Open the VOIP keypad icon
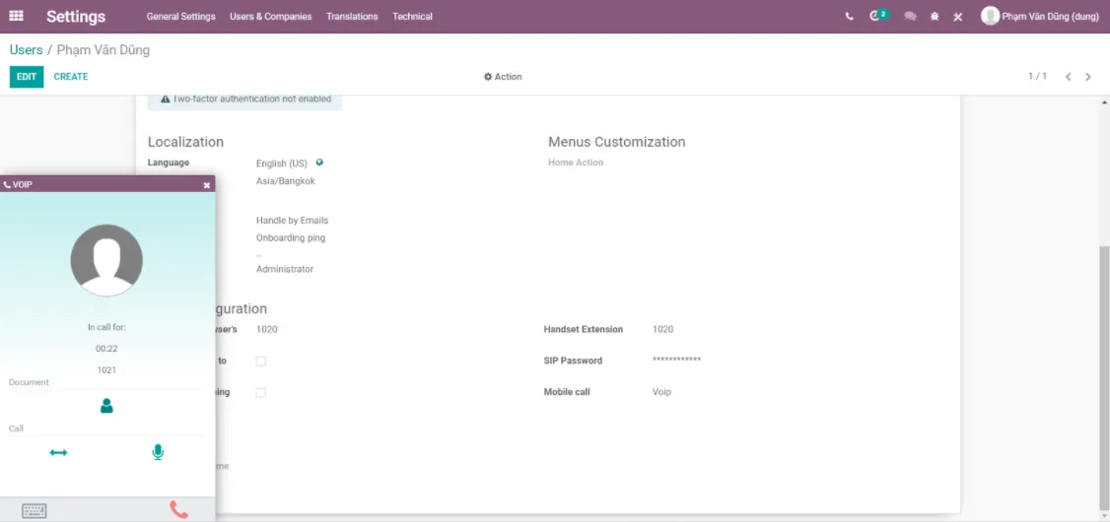1110x522 pixels. (34, 511)
